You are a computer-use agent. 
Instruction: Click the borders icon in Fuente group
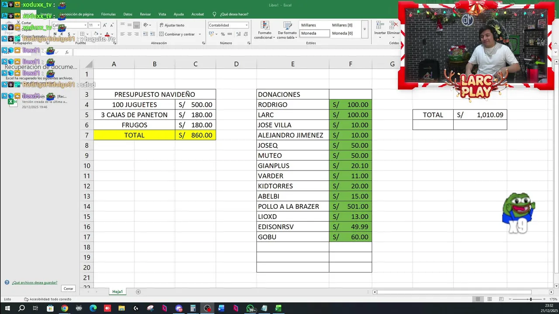83,34
